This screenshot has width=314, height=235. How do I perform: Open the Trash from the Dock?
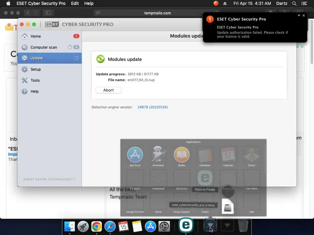tap(243, 226)
